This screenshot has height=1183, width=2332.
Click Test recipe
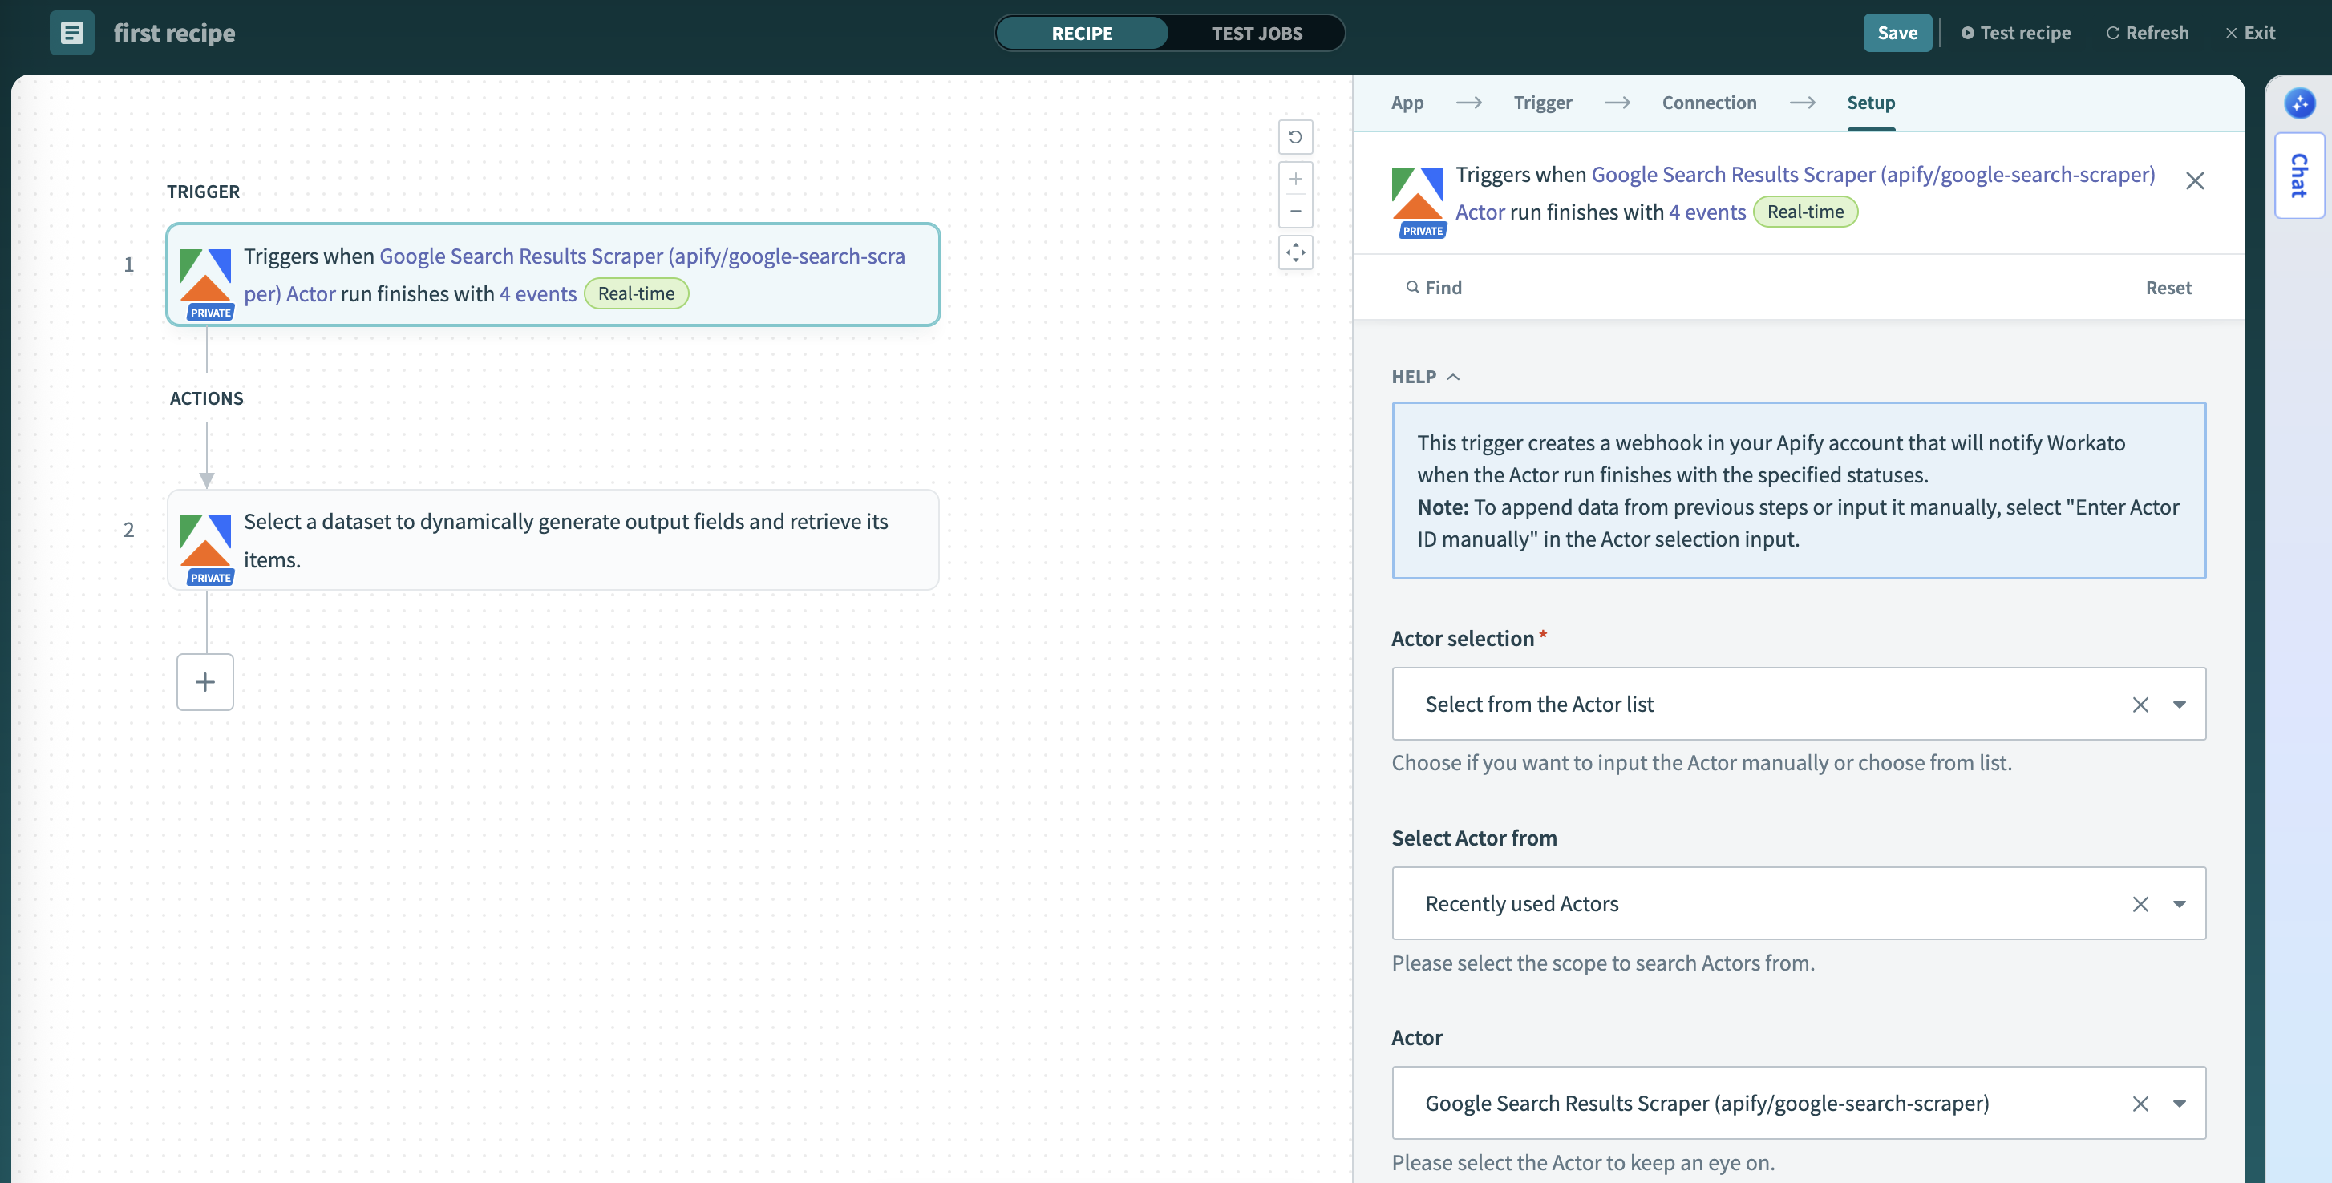(2016, 33)
